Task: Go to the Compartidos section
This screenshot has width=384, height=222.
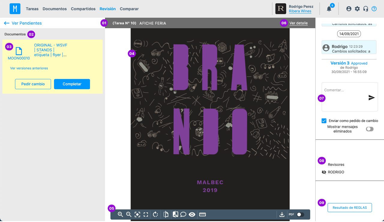Action: click(x=83, y=9)
